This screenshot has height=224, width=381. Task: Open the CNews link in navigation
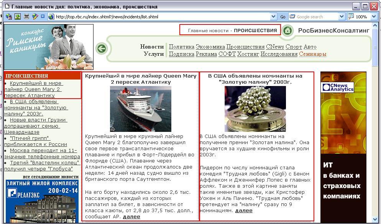[275, 47]
